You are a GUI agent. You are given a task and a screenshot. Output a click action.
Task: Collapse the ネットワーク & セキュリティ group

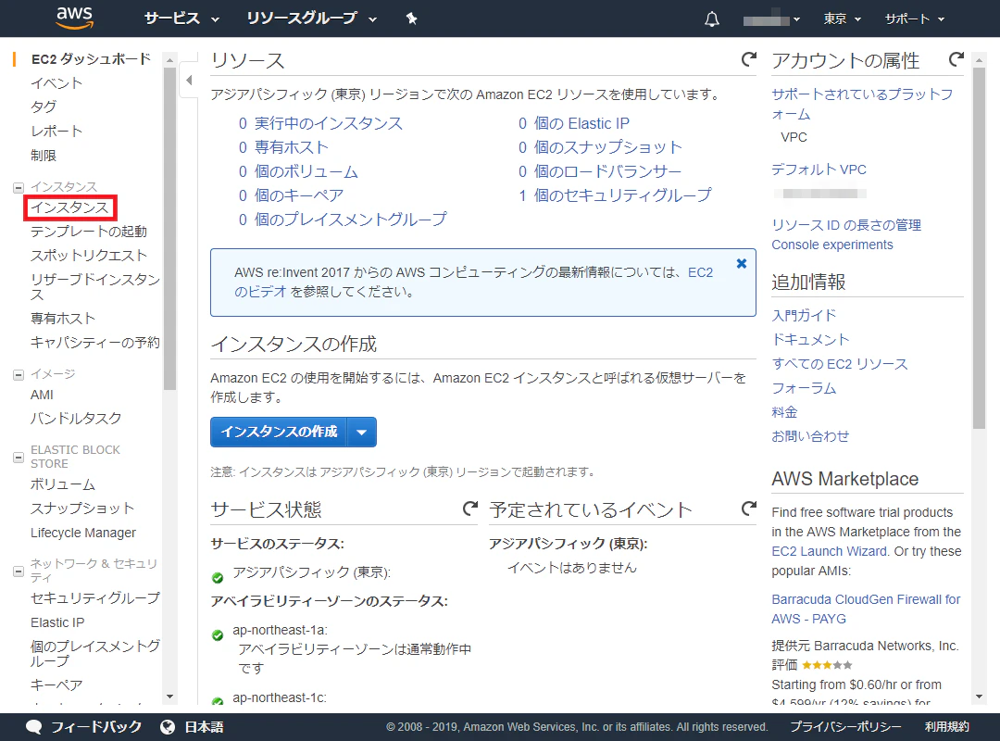pos(19,571)
